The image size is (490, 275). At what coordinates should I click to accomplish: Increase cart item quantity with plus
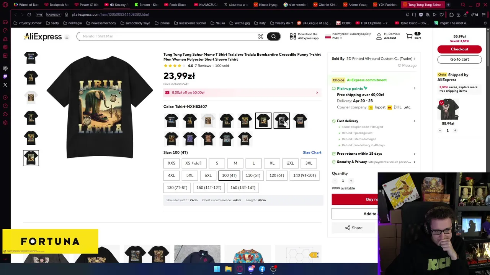[x=455, y=130]
